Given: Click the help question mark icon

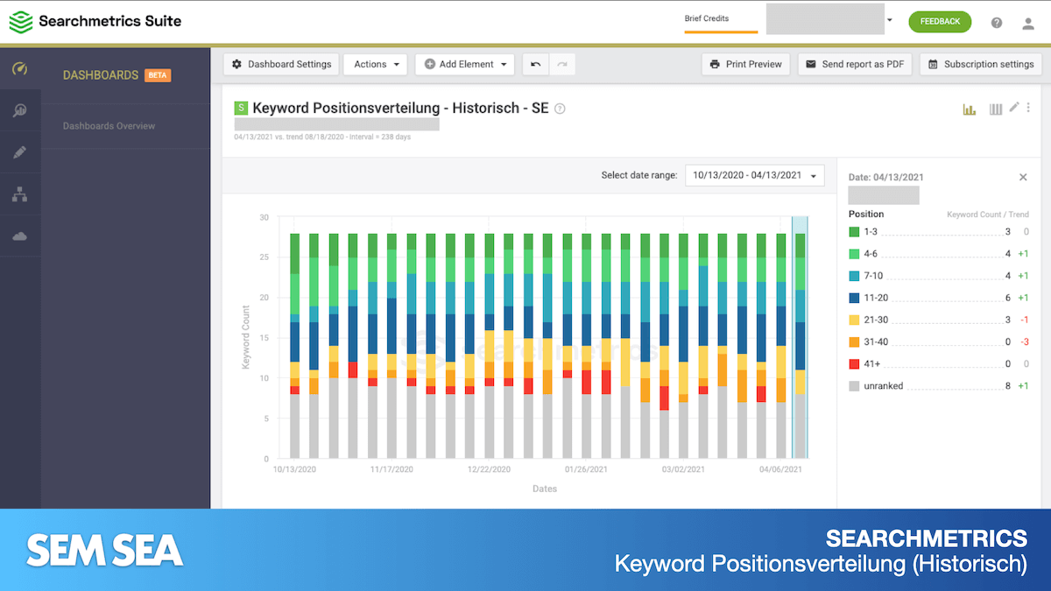Looking at the screenshot, I should pos(997,23).
